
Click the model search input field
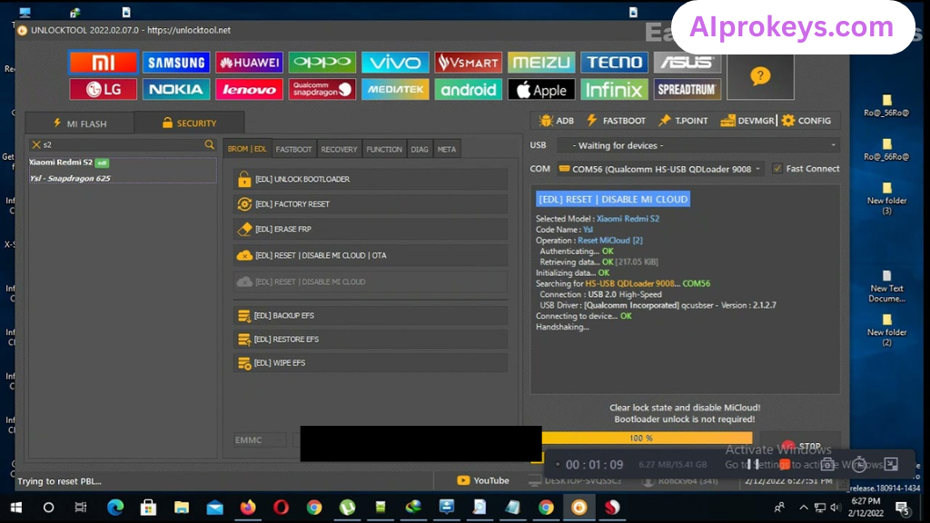(123, 144)
